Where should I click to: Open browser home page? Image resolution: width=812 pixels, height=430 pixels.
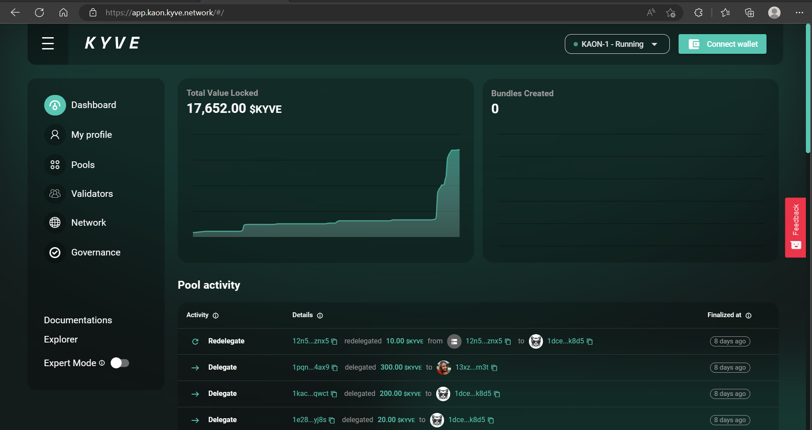[x=63, y=13]
